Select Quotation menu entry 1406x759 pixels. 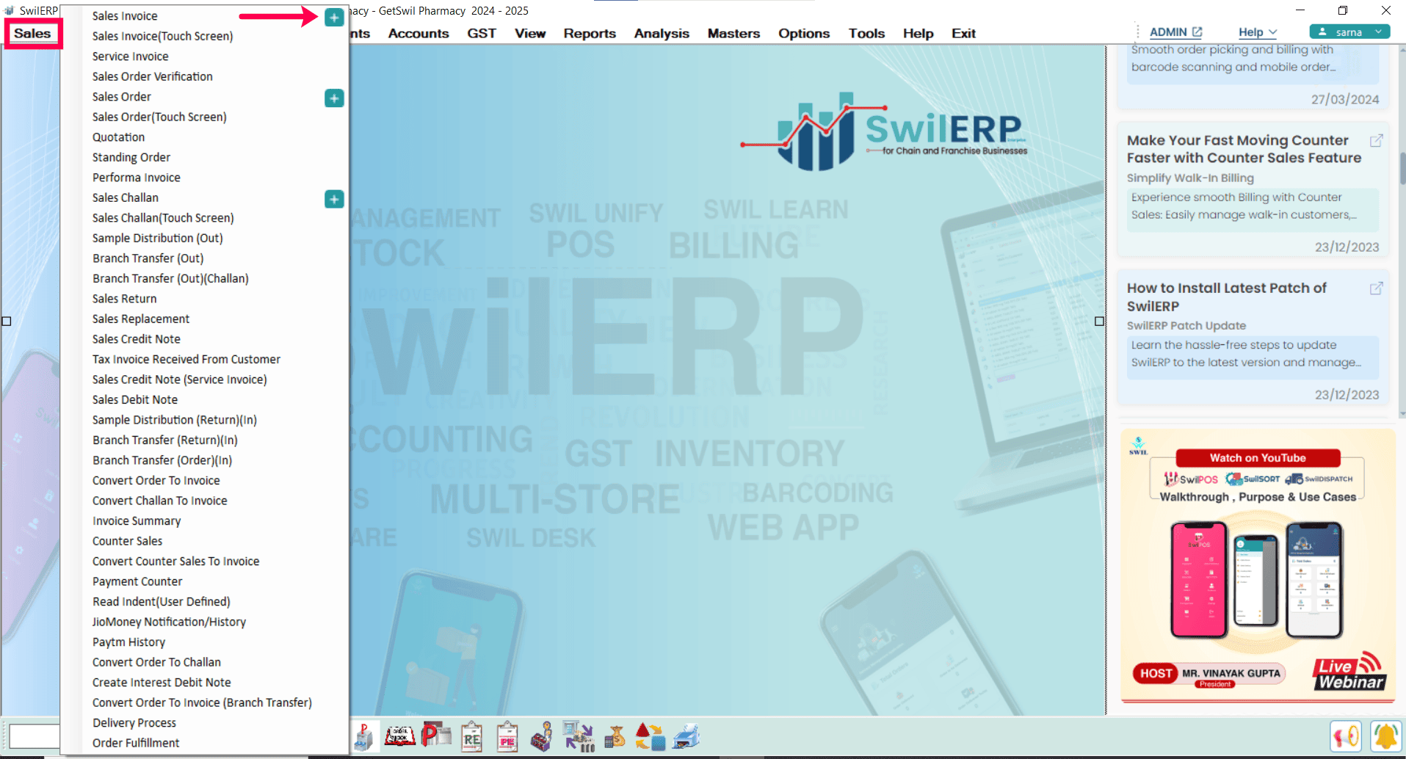tap(118, 137)
